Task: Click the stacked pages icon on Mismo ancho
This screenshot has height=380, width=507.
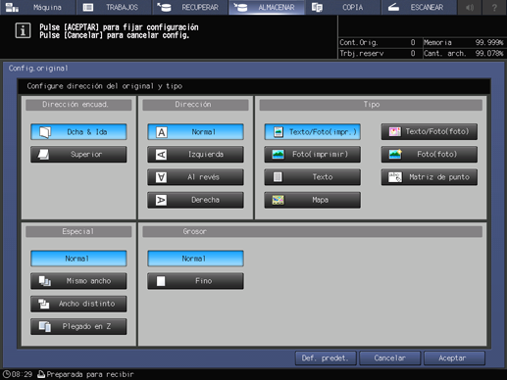Action: (x=45, y=281)
